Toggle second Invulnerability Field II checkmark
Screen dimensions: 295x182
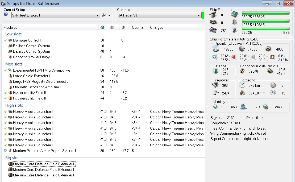click(x=5, y=98)
